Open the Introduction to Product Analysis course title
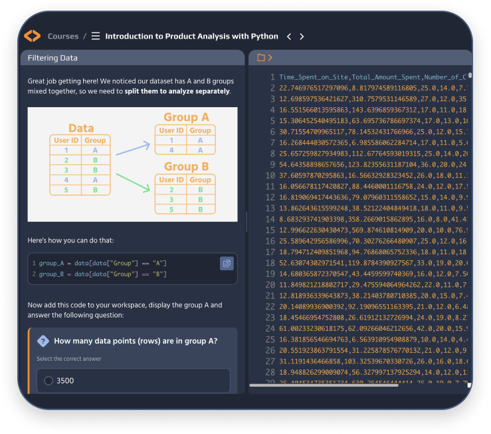 click(191, 37)
